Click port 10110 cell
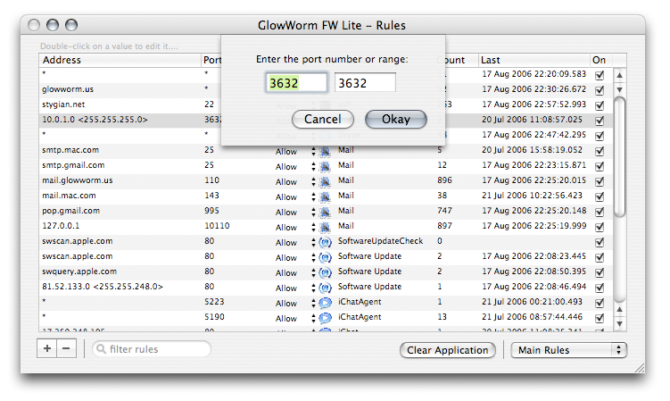Image resolution: width=670 pixels, height=401 pixels. click(x=217, y=226)
